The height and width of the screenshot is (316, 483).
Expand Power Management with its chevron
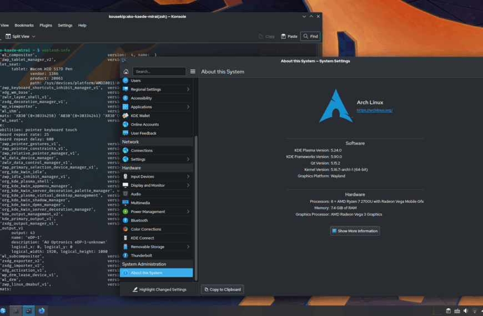coord(188,212)
